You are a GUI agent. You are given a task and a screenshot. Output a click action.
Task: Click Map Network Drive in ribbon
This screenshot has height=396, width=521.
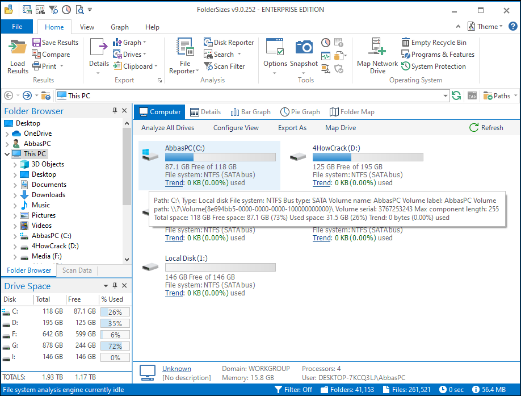click(377, 56)
